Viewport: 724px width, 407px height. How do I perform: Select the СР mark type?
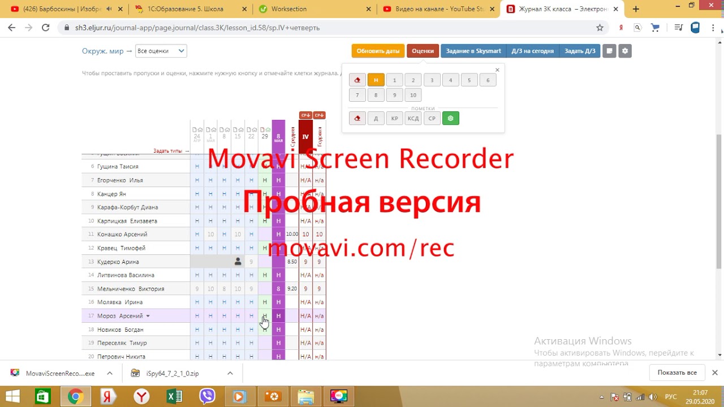tap(432, 119)
